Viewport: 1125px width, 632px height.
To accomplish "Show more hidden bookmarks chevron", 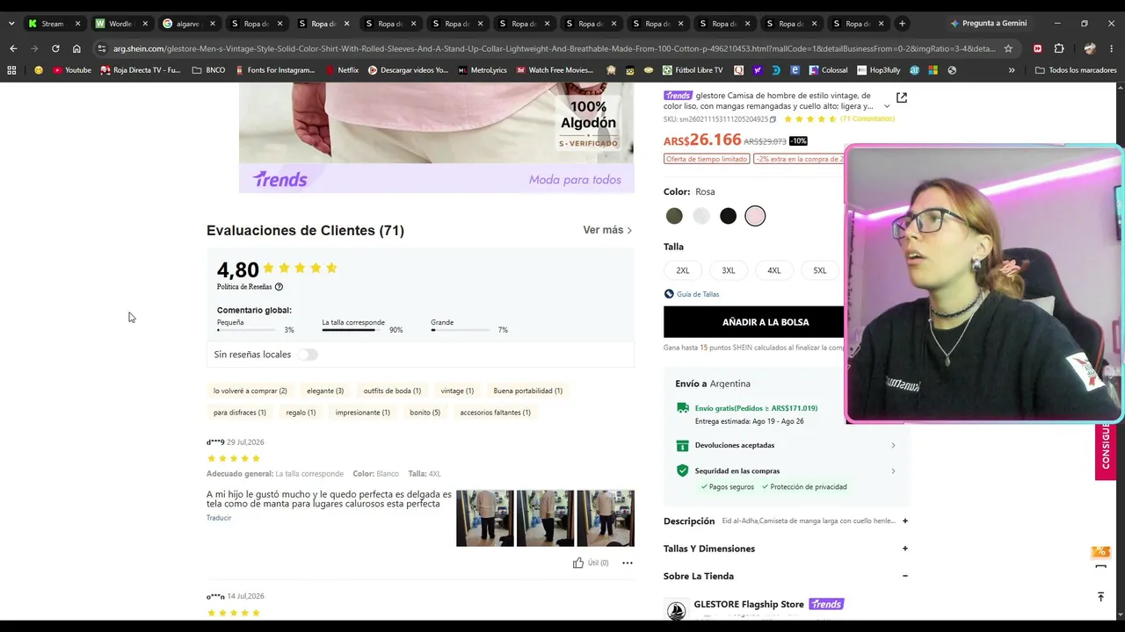I will (1012, 70).
